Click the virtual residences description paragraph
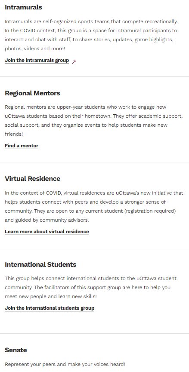The image size is (189, 372). 94,206
